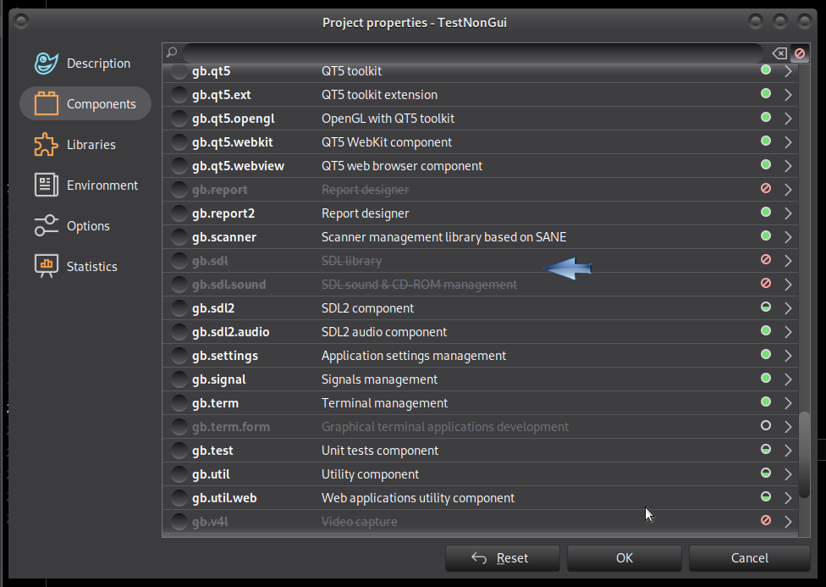This screenshot has width=826, height=587.
Task: Enable the gb.scanner component toggle
Action: pyautogui.click(x=179, y=237)
